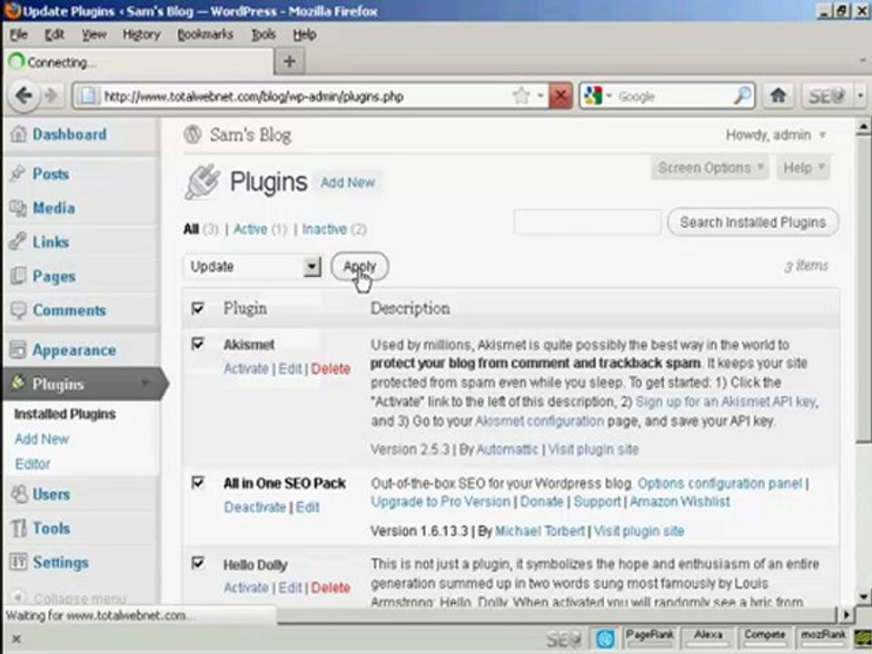
Task: Open a new tab with plus button
Action: point(289,61)
